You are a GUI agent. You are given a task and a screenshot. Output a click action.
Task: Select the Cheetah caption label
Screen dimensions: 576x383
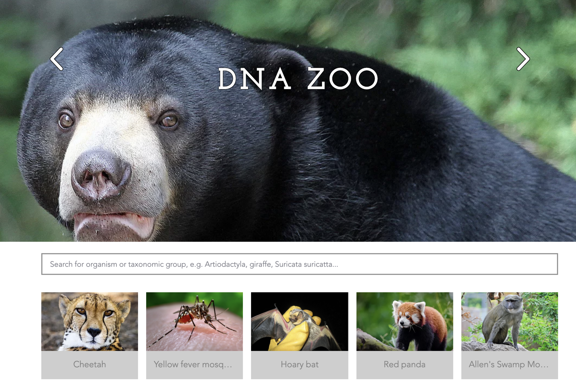[x=90, y=365]
